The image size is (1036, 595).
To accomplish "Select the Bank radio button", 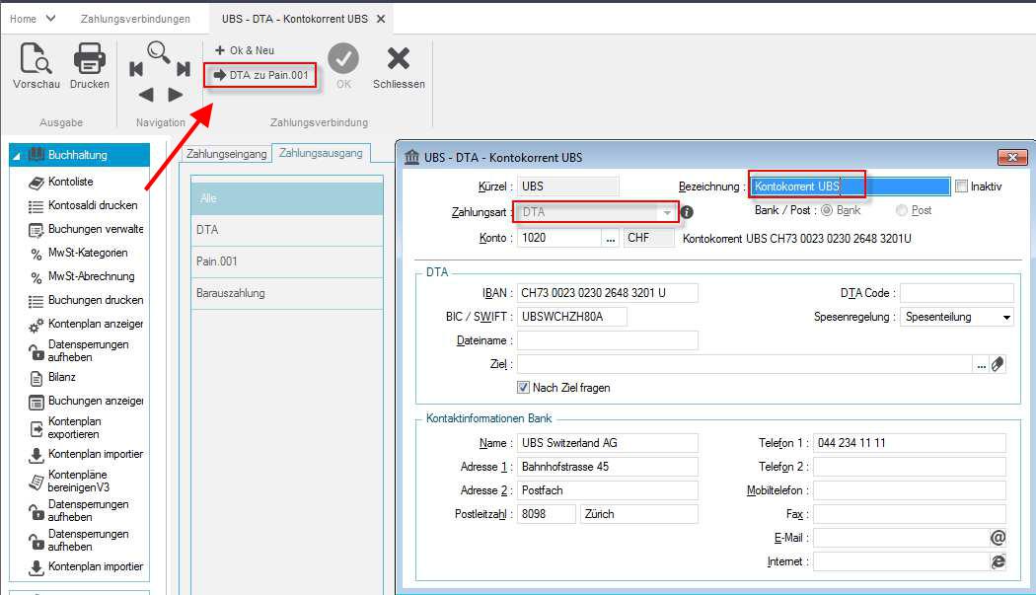I will tap(827, 210).
